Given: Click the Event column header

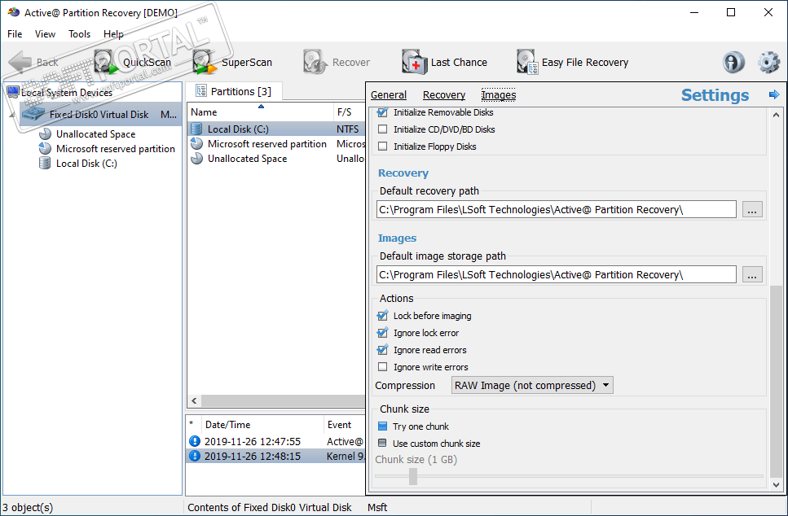Looking at the screenshot, I should coord(344,425).
